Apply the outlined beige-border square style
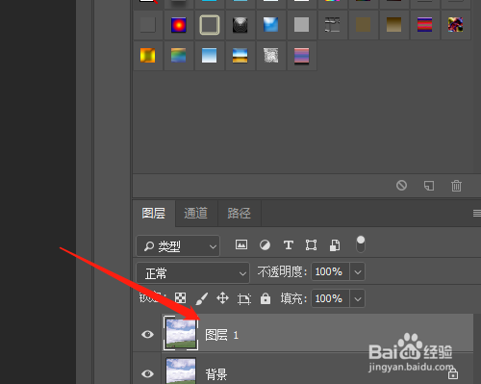The image size is (481, 384). 210,25
